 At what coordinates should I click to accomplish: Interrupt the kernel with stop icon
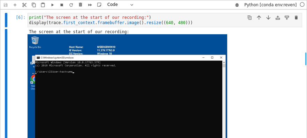tap(62, 5)
